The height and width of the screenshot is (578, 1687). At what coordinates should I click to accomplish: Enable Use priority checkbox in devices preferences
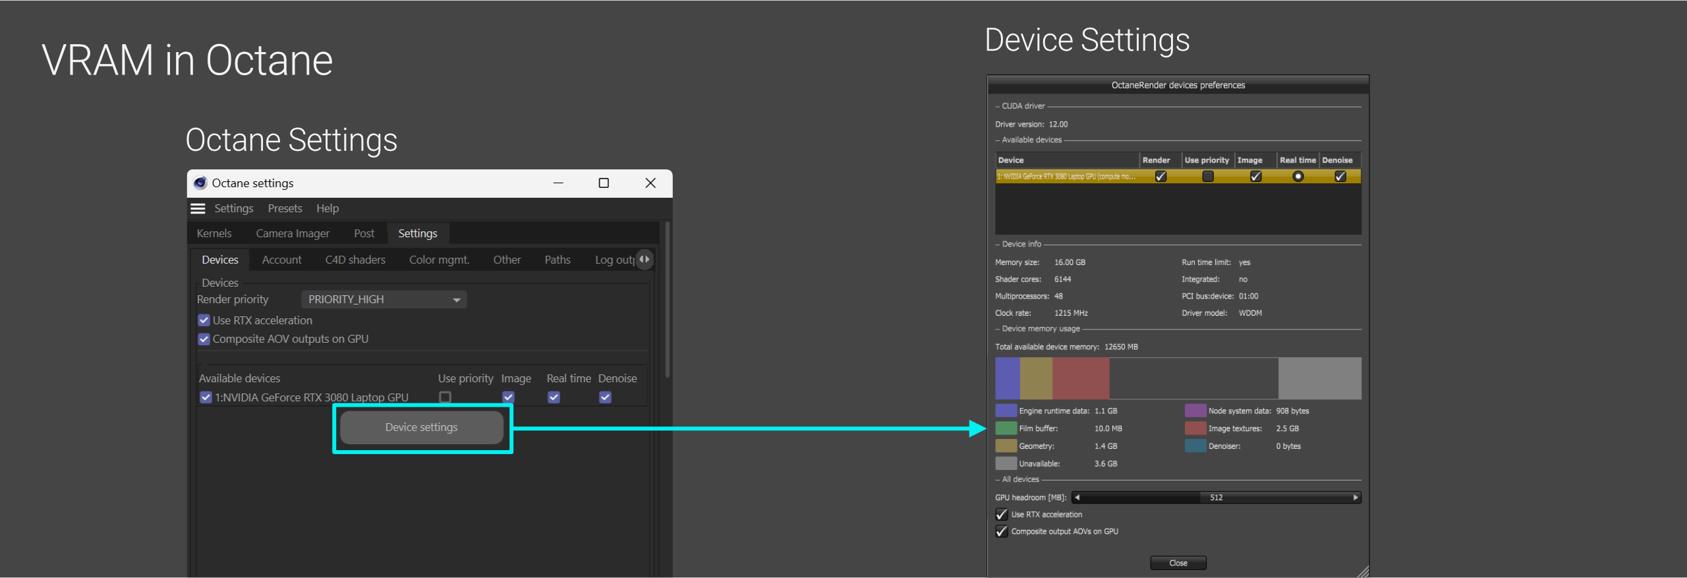[x=1207, y=177]
